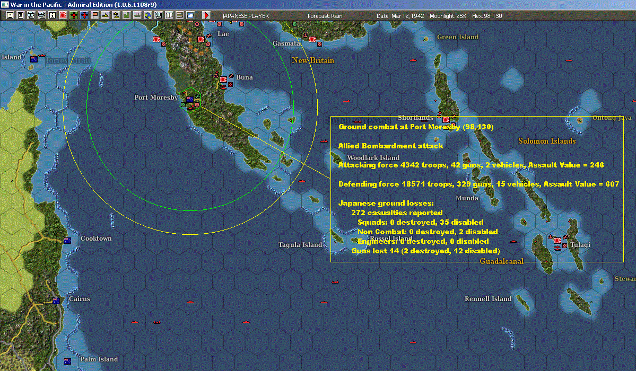Click the crosshair globe toolbar icon
This screenshot has width=636, height=371.
coord(158,15)
